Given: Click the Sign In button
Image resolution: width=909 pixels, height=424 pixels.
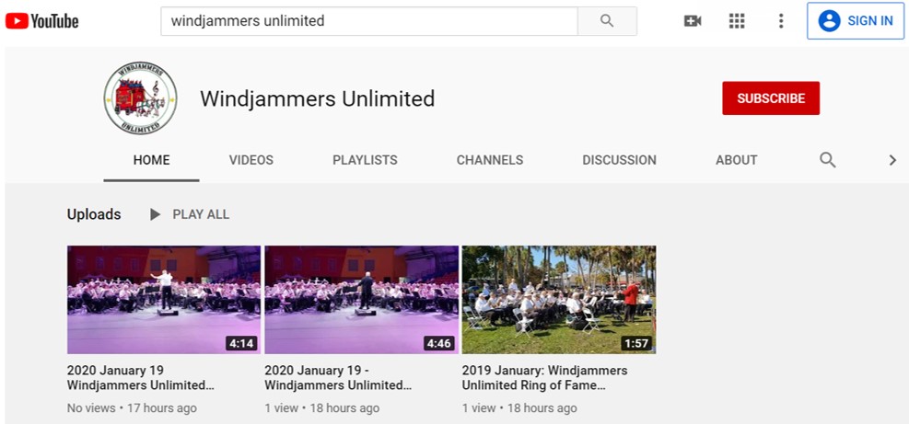Looking at the screenshot, I should [856, 21].
